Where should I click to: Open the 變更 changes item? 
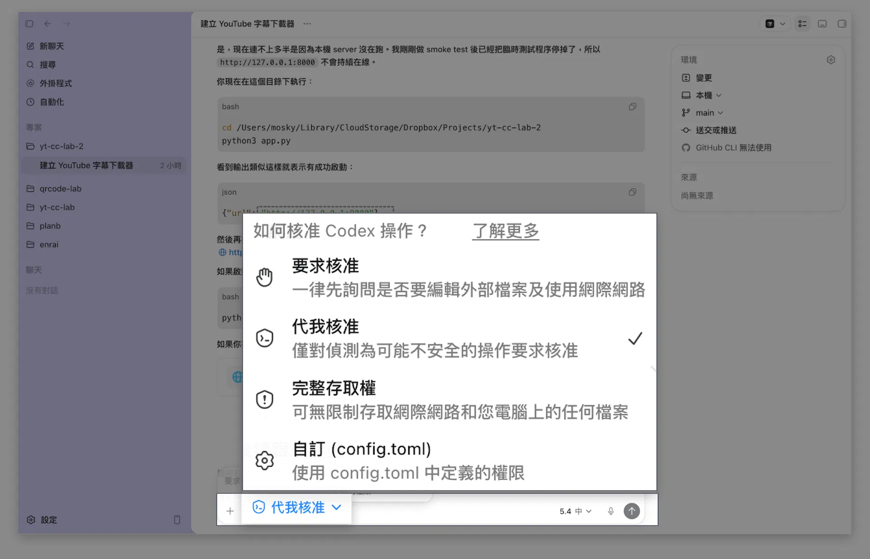click(697, 78)
